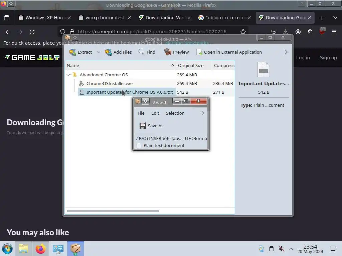
Task: Click the preview window pin icon
Action: click(x=146, y=101)
